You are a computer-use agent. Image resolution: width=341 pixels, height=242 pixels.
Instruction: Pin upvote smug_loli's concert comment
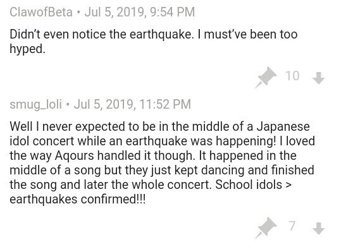(x=266, y=228)
